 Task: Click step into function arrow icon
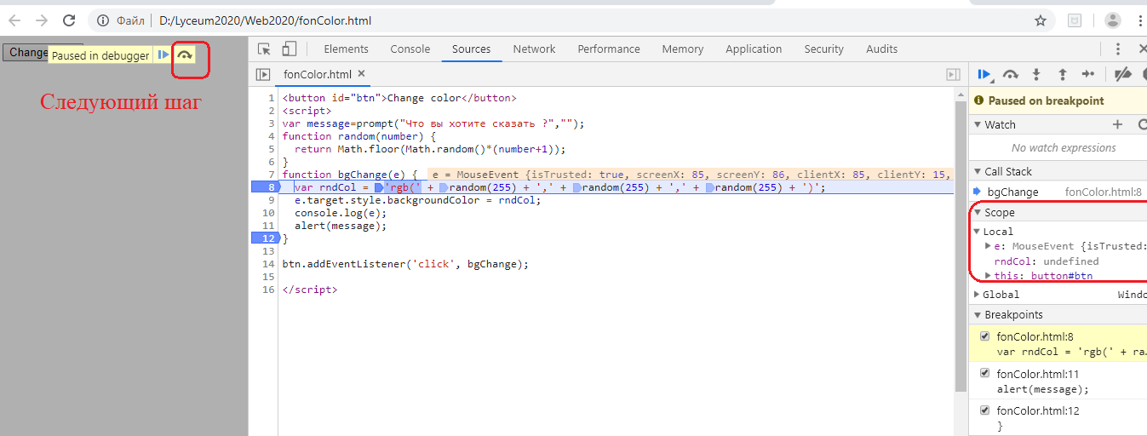[x=1036, y=75]
